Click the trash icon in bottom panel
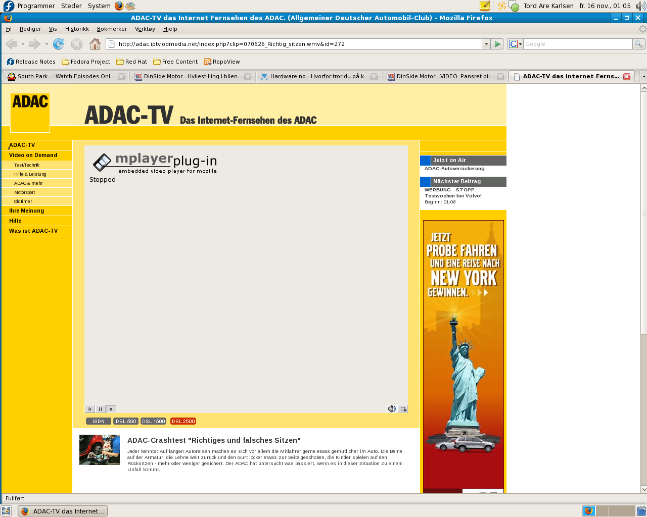Screen dimensions: 647x517 641,511
